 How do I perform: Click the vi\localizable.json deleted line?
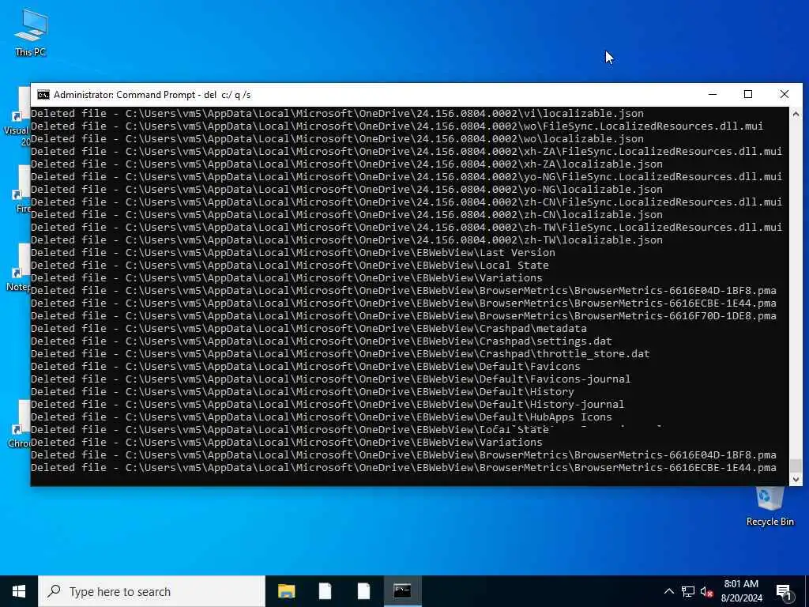pyautogui.click(x=337, y=114)
